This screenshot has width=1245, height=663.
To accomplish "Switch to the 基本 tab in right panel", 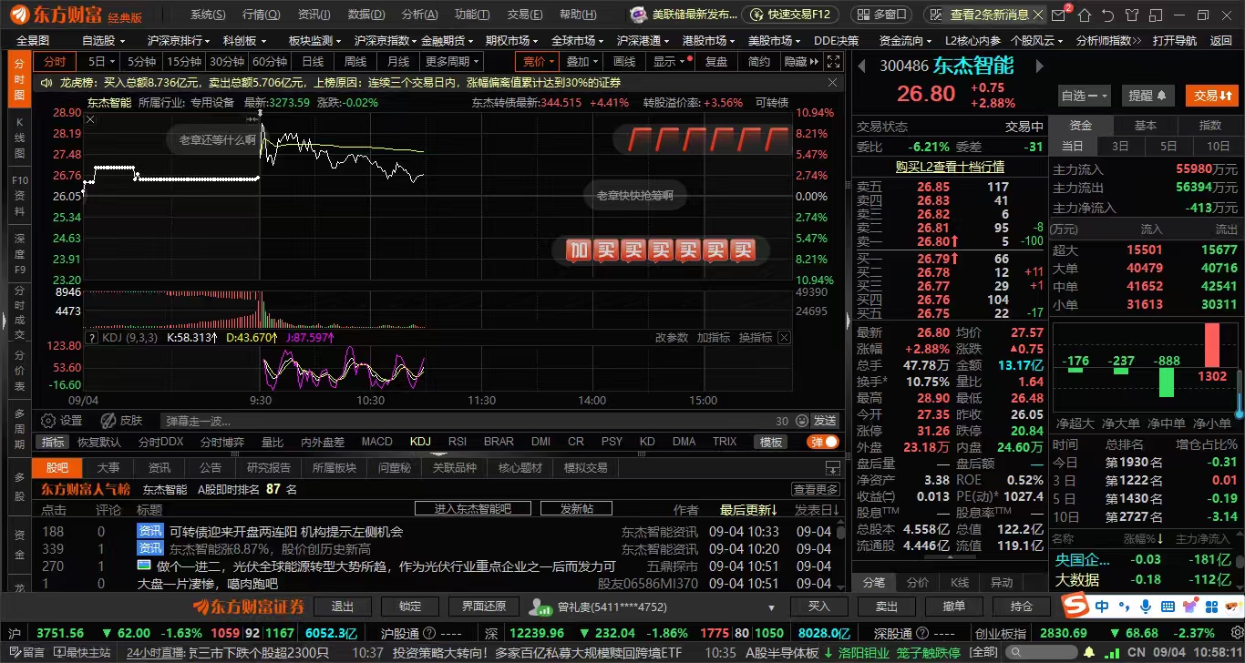I will [x=1146, y=126].
